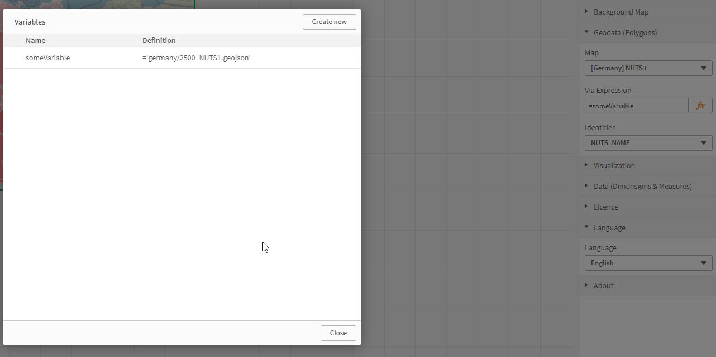Expand the Licence section
This screenshot has width=716, height=357.
(x=605, y=207)
